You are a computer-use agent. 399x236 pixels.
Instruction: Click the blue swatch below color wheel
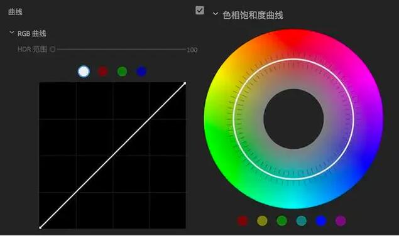[x=321, y=221]
